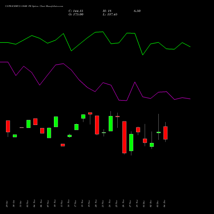Click the '31 Oct' date axis label
The height and width of the screenshot is (214, 214).
21,204
